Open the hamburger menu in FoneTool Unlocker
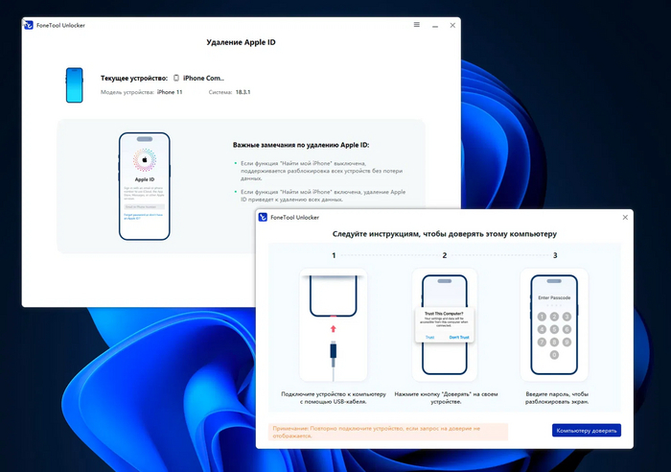The width and height of the screenshot is (671, 472). [416, 25]
